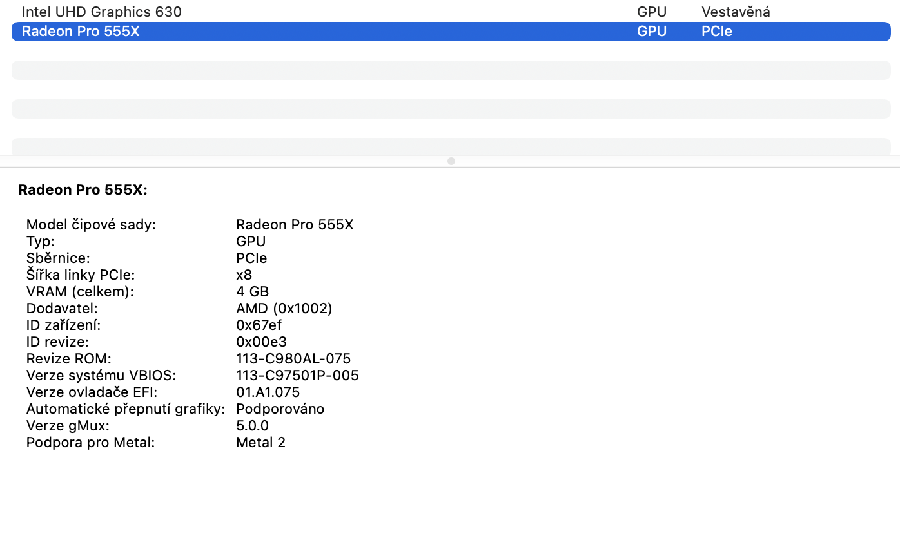900x540 pixels.
Task: Click the "Model čipové sady:" label
Action: (91, 225)
